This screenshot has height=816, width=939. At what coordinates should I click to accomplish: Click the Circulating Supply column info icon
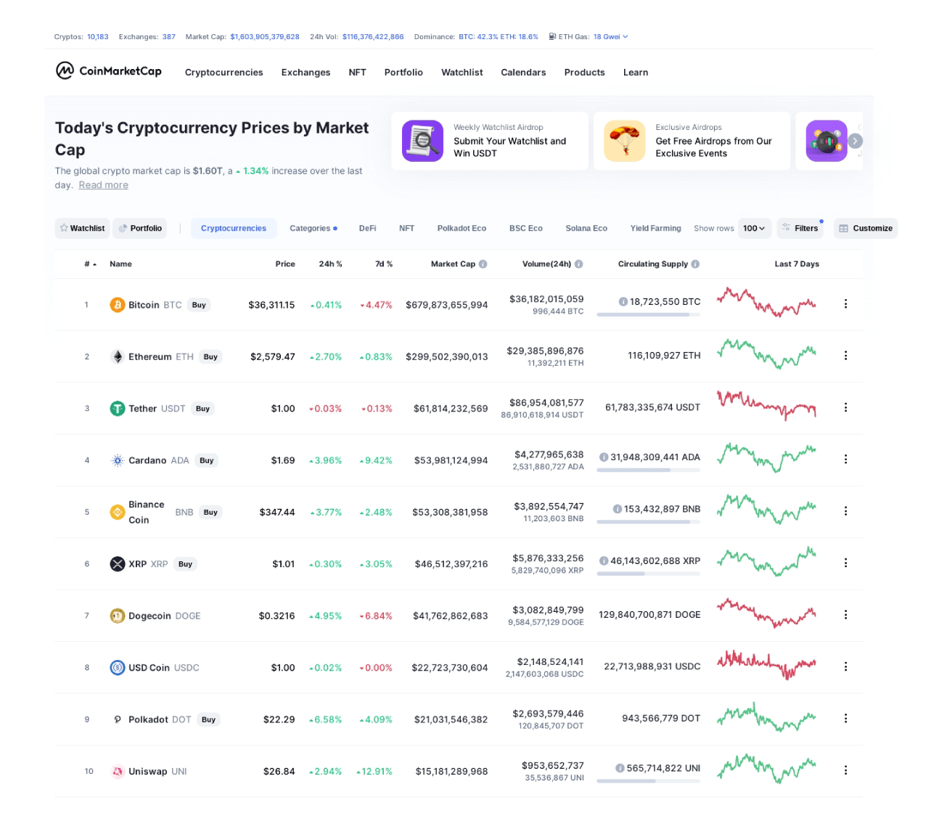pos(695,264)
